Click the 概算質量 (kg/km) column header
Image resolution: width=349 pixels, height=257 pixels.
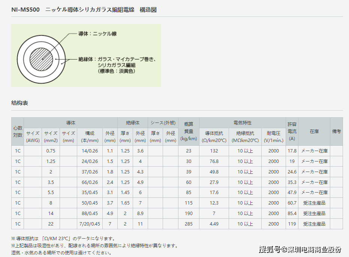(189, 131)
